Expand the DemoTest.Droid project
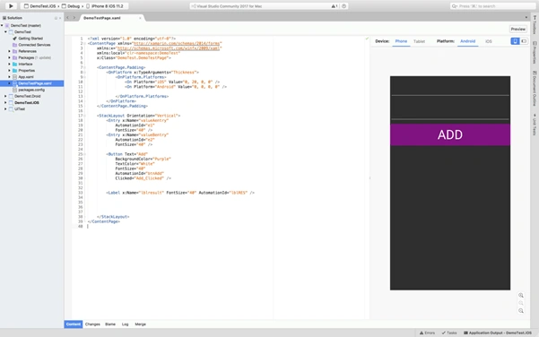The width and height of the screenshot is (539, 337). pos(5,96)
